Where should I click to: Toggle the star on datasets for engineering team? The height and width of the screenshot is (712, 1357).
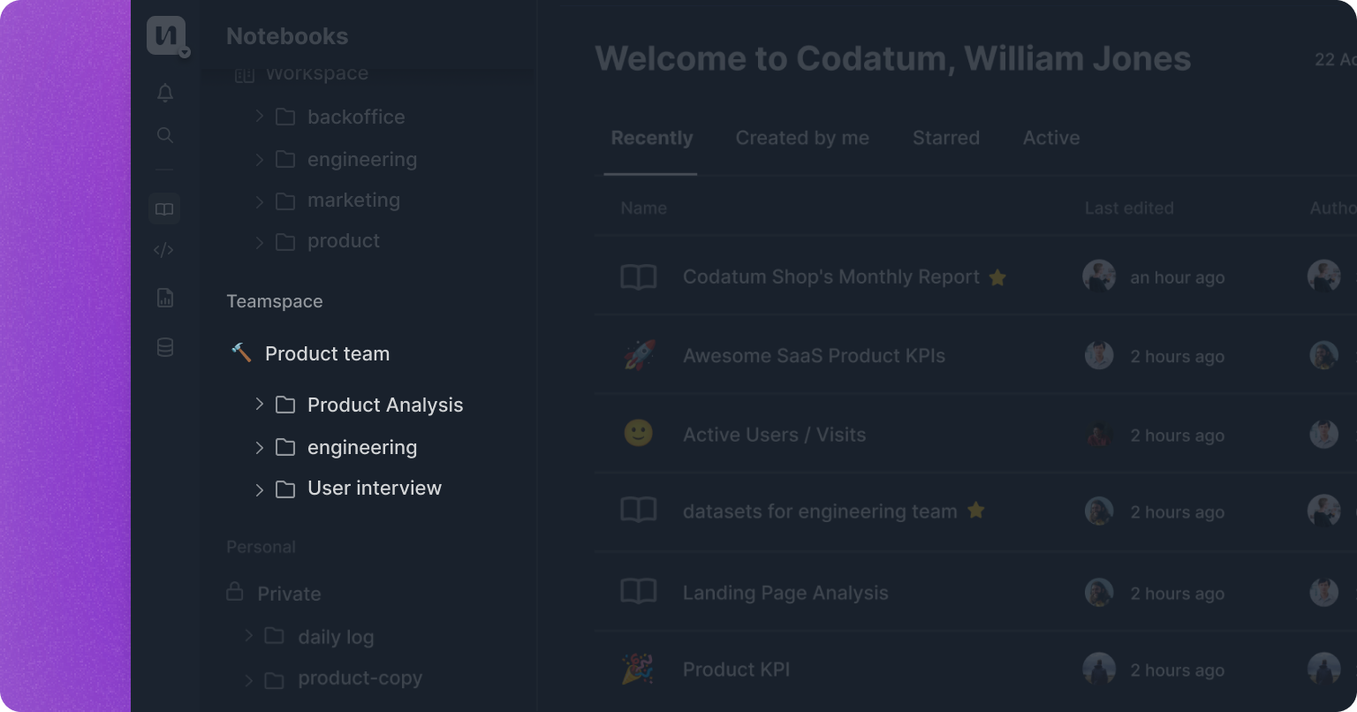pos(975,511)
